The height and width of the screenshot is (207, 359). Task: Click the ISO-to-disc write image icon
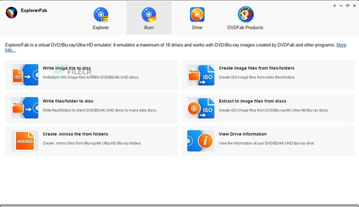click(25, 75)
